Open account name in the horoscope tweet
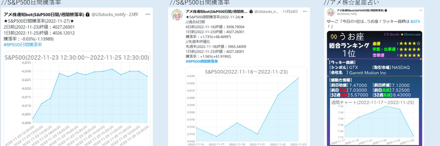Screen dimensions: 440x146 pyautogui.click(x=360, y=10)
